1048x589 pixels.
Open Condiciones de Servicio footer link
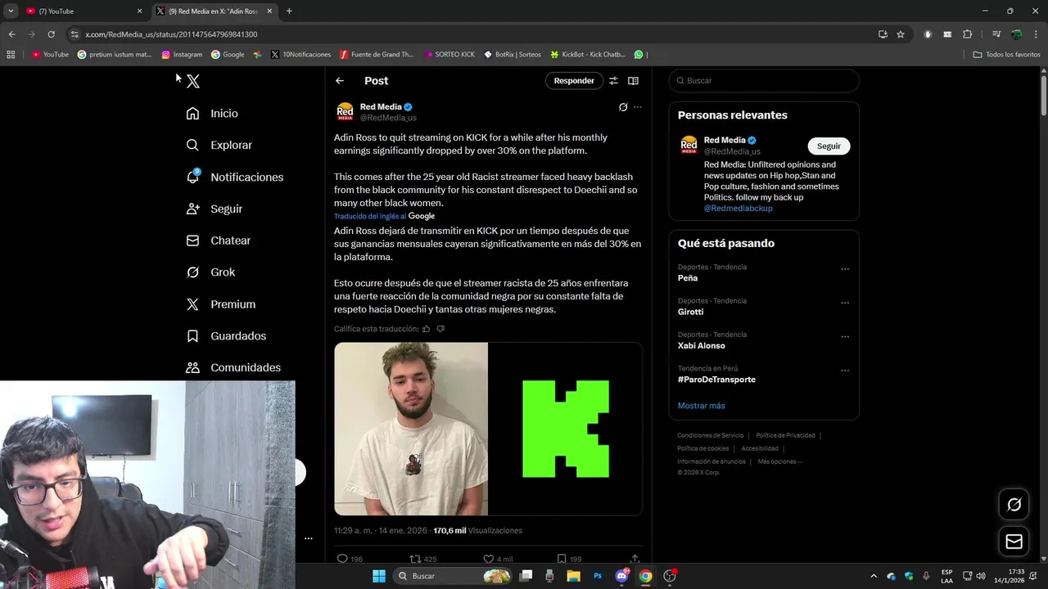pos(710,435)
